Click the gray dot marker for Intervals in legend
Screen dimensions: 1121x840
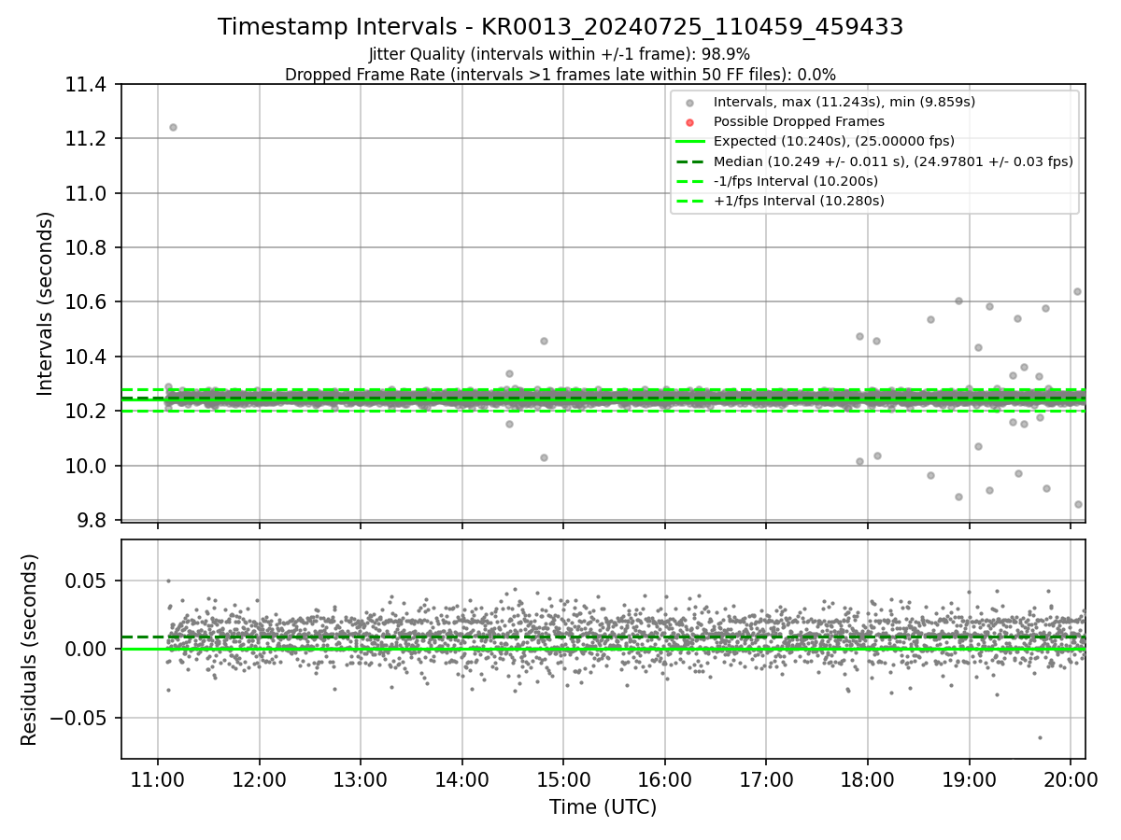[x=689, y=103]
